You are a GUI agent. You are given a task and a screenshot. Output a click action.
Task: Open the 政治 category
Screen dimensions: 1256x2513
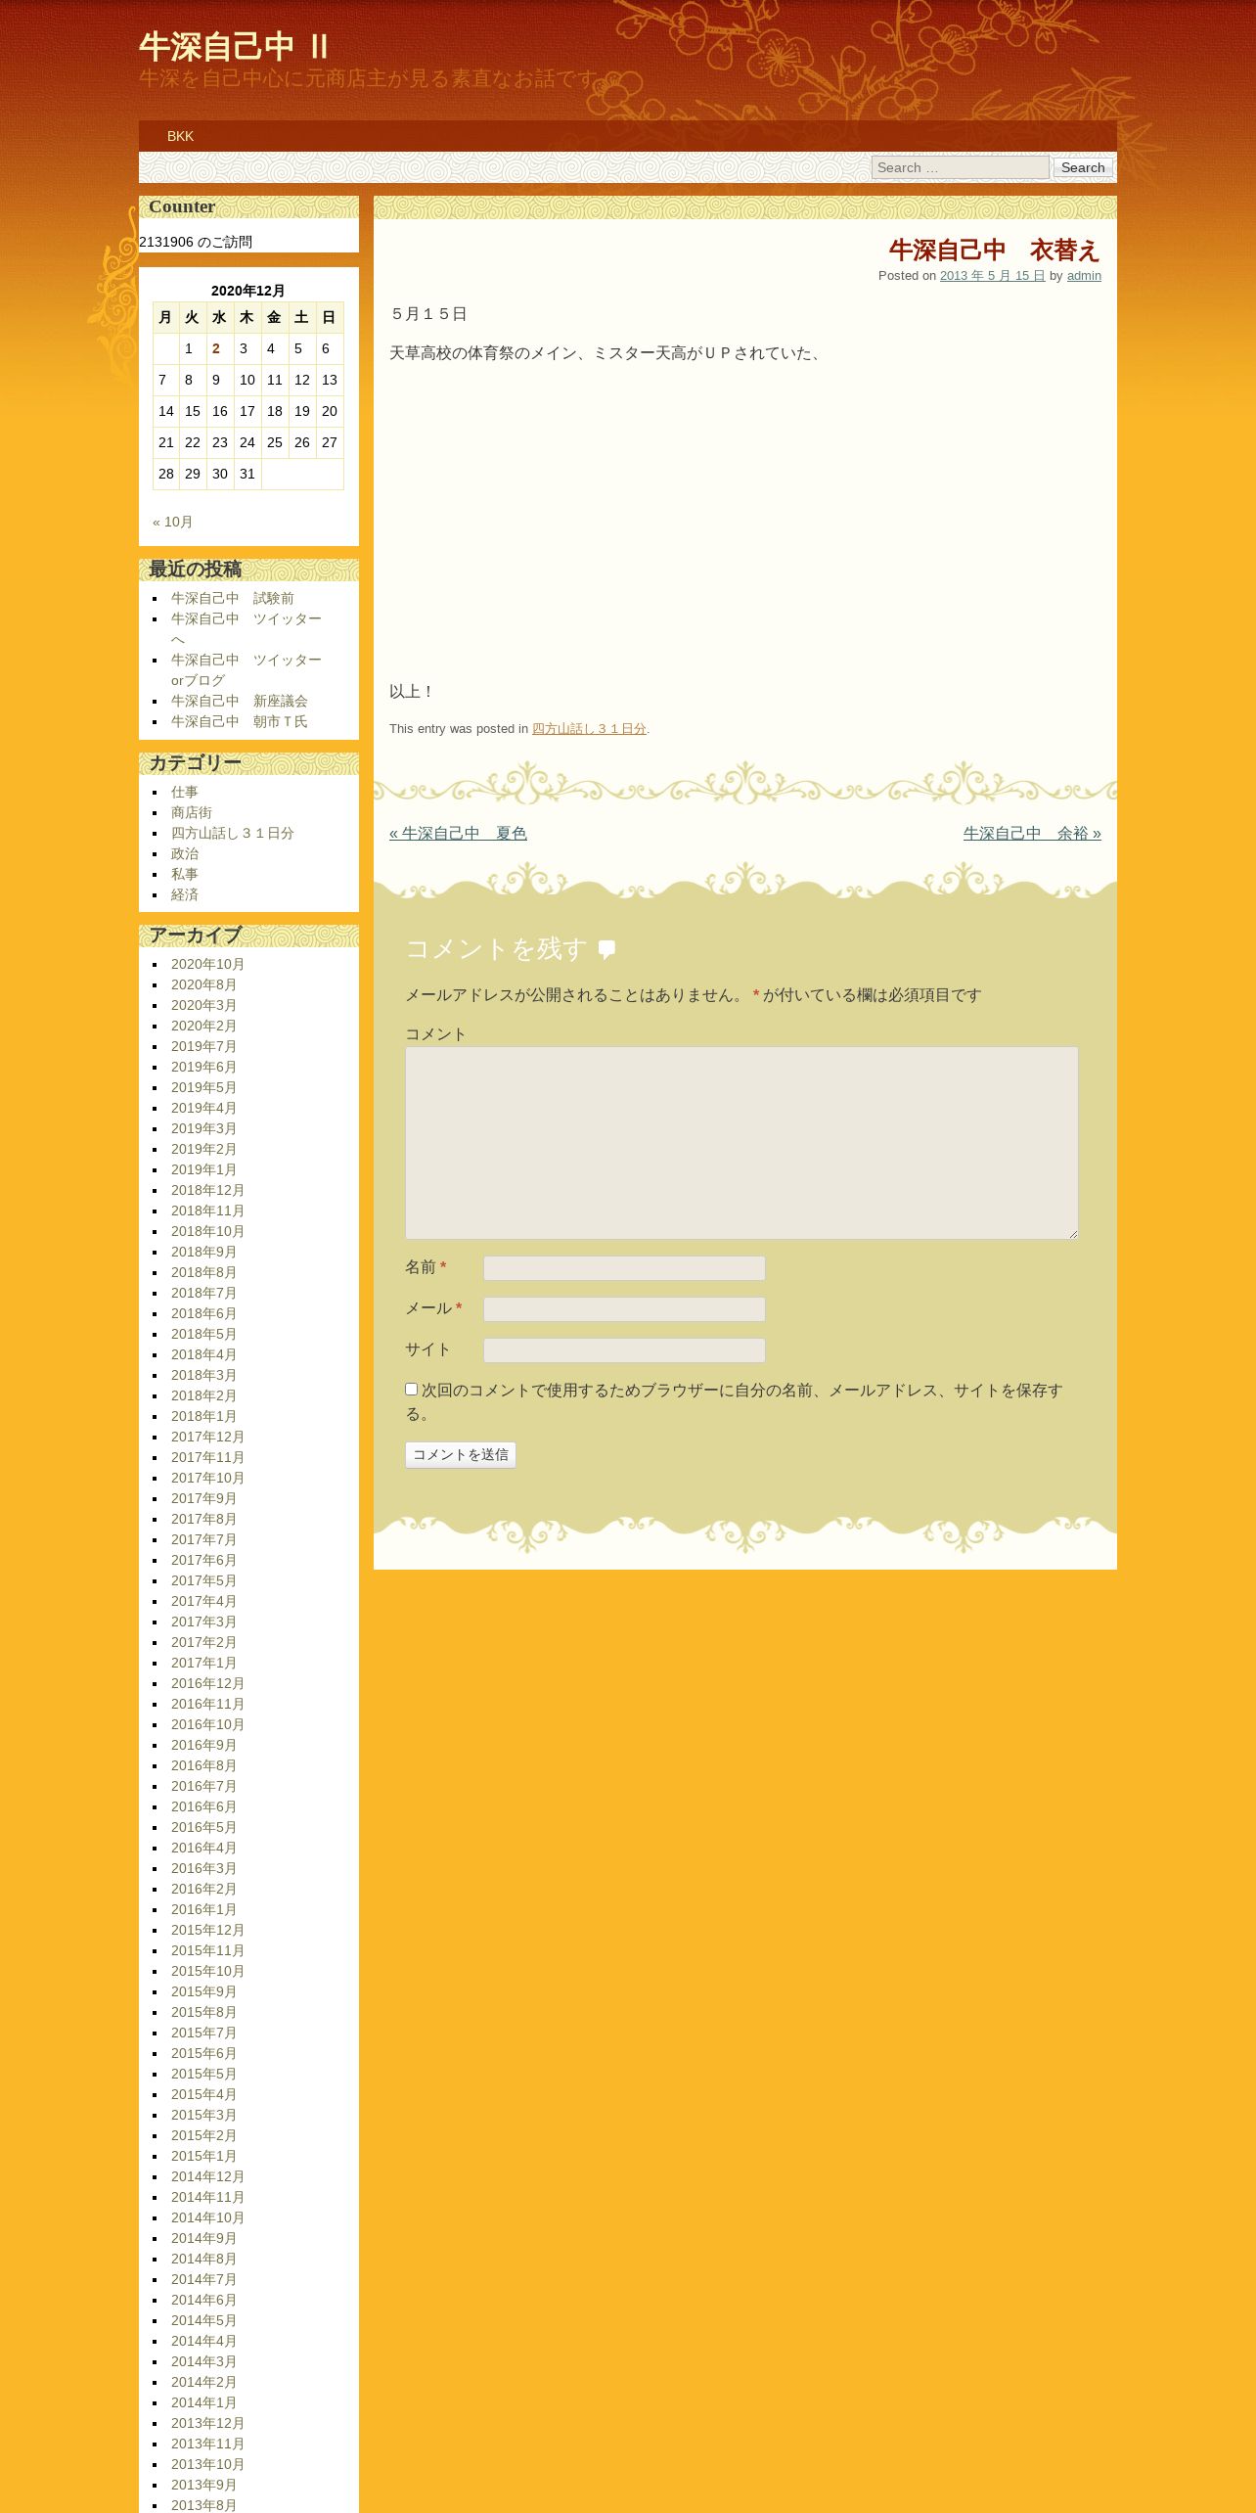[x=185, y=853]
